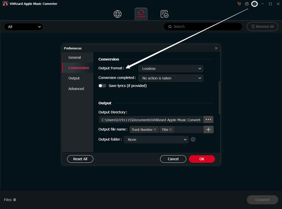Click the user account icon
This screenshot has height=209, width=282.
point(247,4)
